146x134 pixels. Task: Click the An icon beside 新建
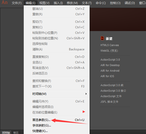click(102, 38)
